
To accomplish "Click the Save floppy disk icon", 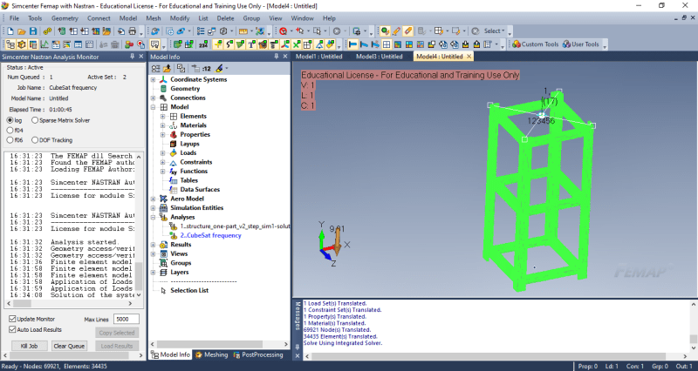I will [32, 31].
